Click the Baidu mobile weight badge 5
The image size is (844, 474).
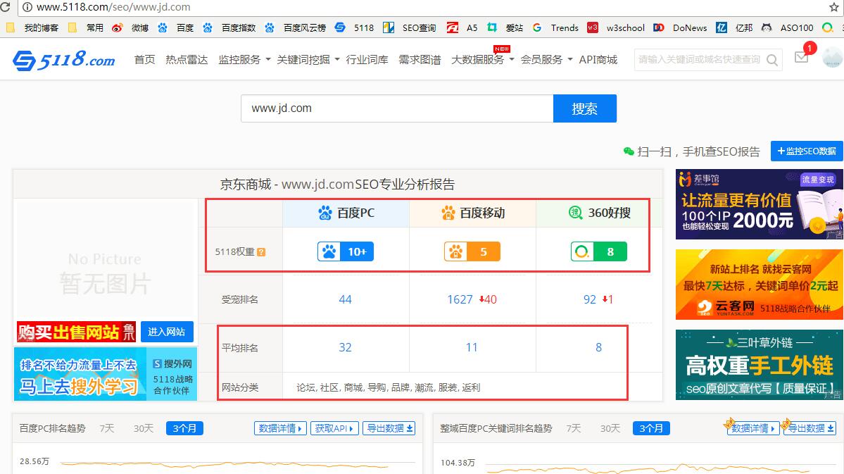tap(472, 251)
